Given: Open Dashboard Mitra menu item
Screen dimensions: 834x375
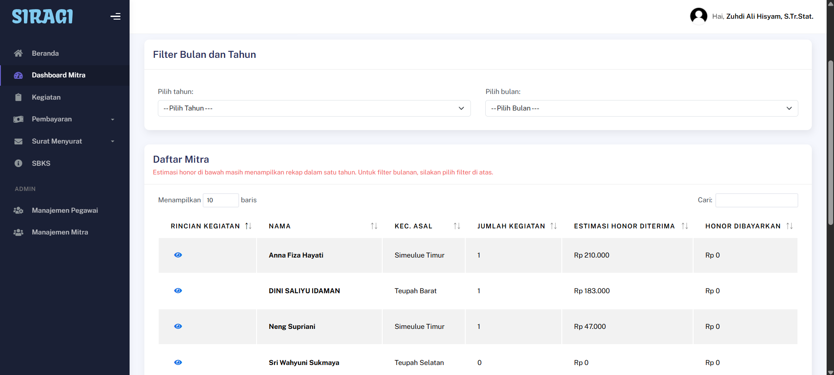Looking at the screenshot, I should (x=58, y=75).
